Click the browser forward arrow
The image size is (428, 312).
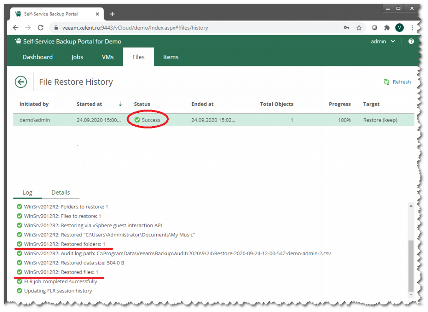click(x=28, y=28)
